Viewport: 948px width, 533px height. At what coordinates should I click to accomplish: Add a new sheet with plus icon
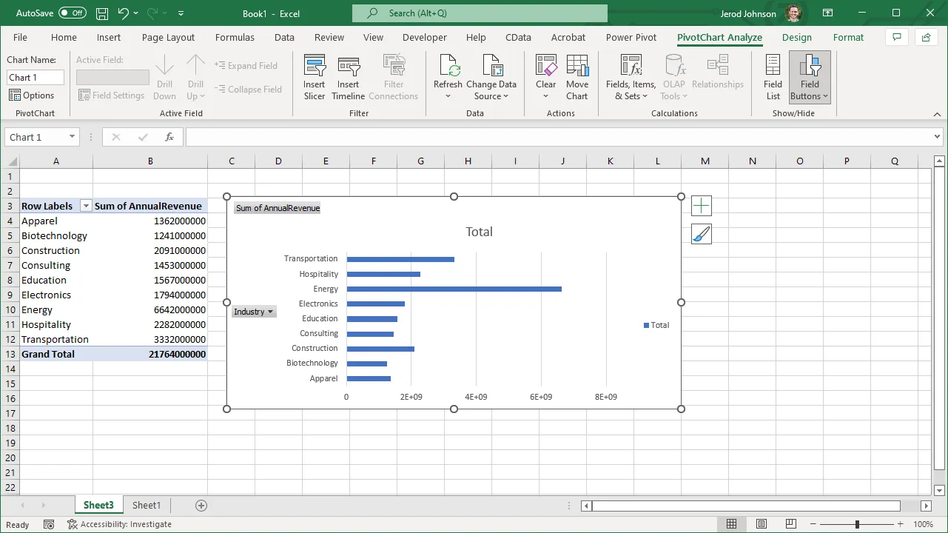[x=201, y=506]
